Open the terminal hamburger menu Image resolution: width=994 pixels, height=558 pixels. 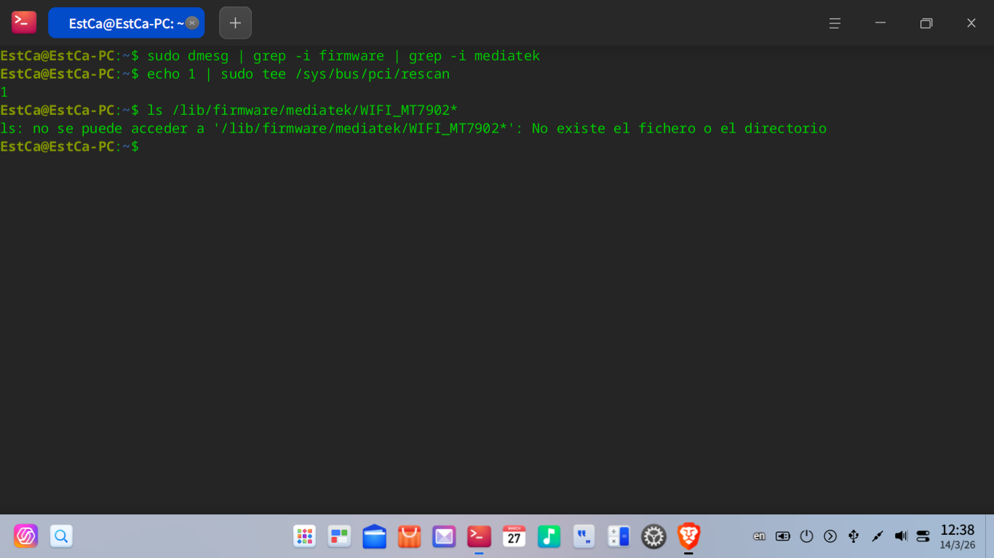pos(835,23)
